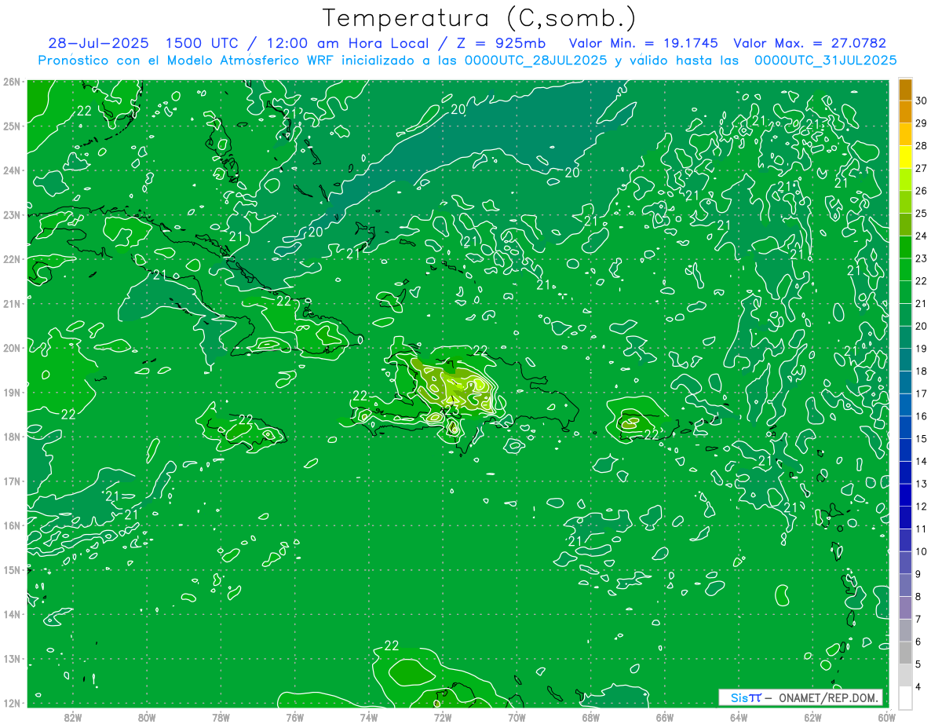Click the 19N latitude axis label
942x728 pixels.
(x=12, y=392)
